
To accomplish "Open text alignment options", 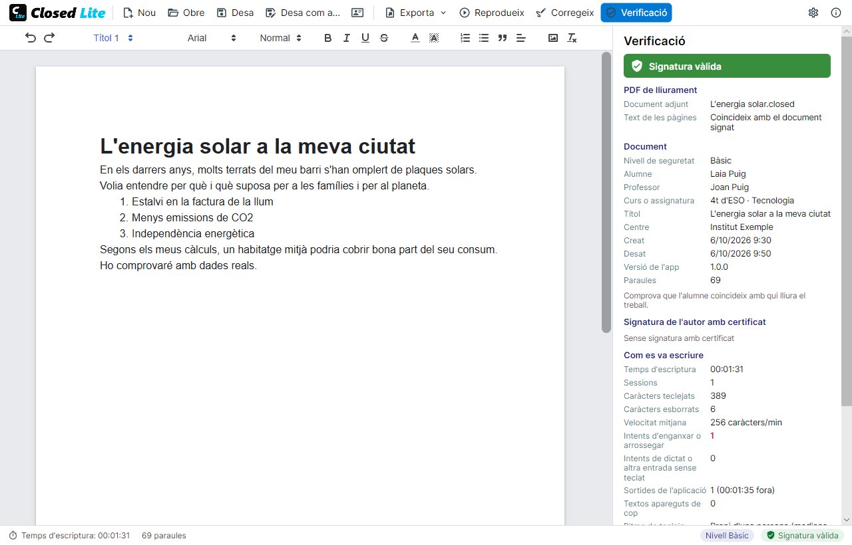I will pos(521,38).
